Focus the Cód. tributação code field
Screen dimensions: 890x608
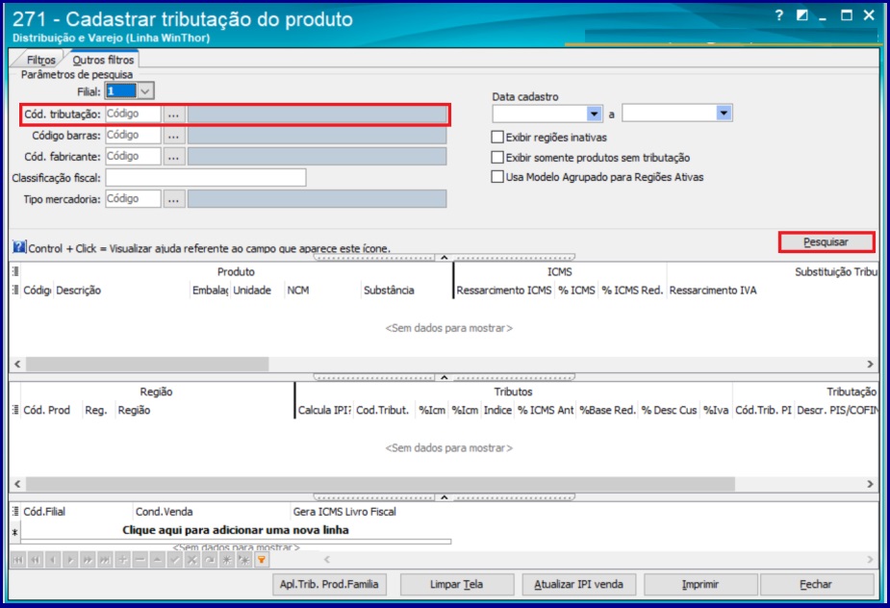134,114
